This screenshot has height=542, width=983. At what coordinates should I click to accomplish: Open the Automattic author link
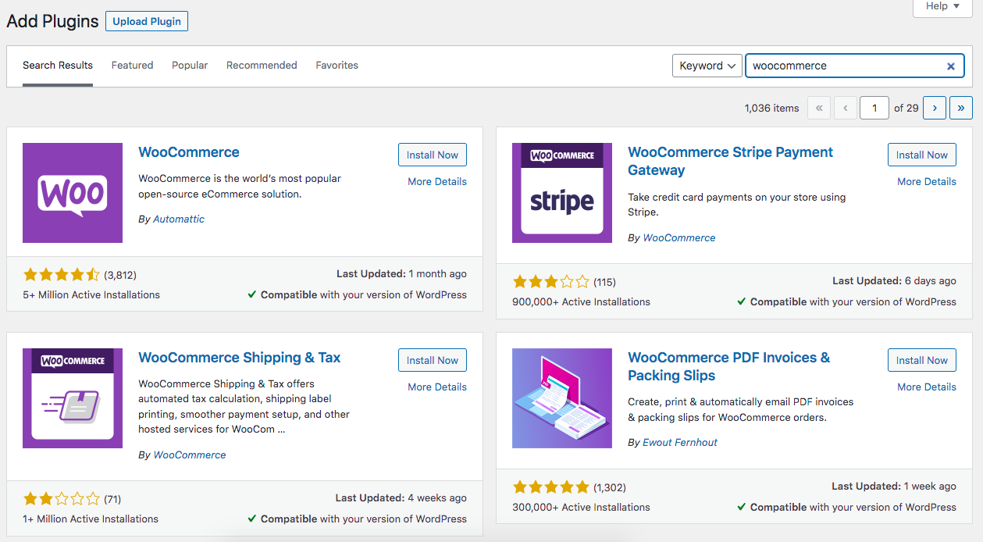(179, 219)
